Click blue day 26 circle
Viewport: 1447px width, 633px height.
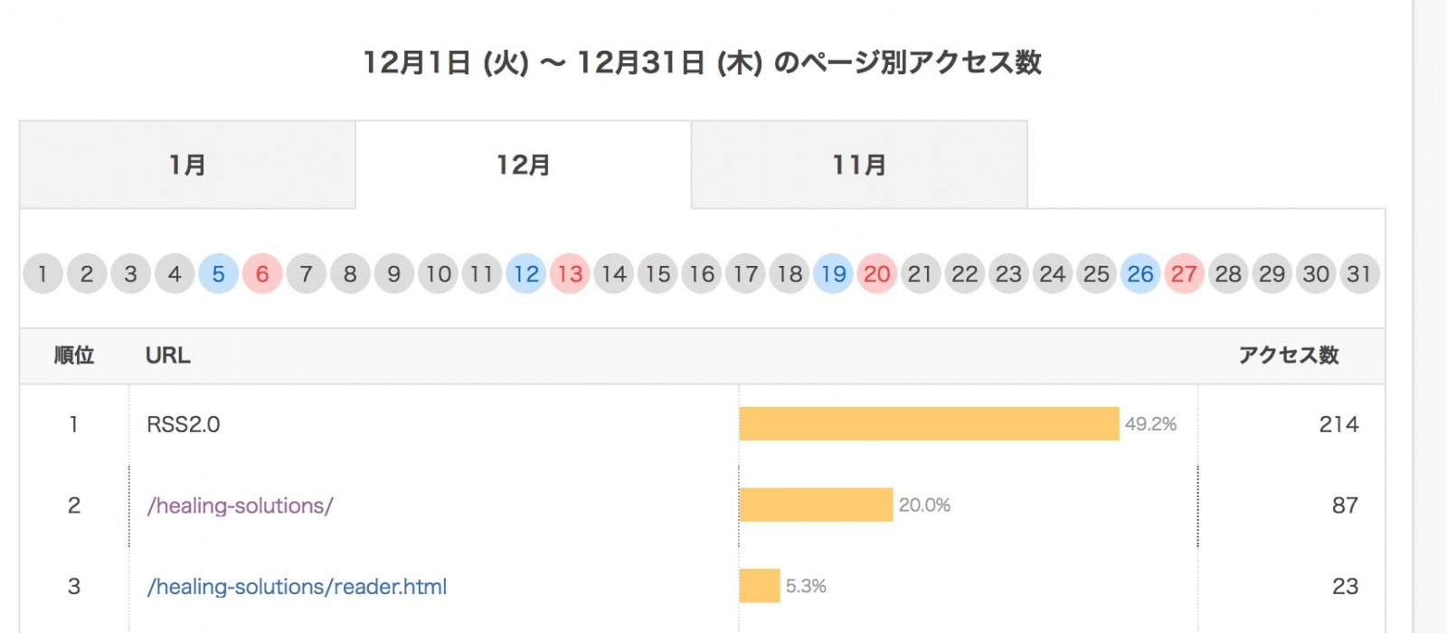[x=1140, y=273]
